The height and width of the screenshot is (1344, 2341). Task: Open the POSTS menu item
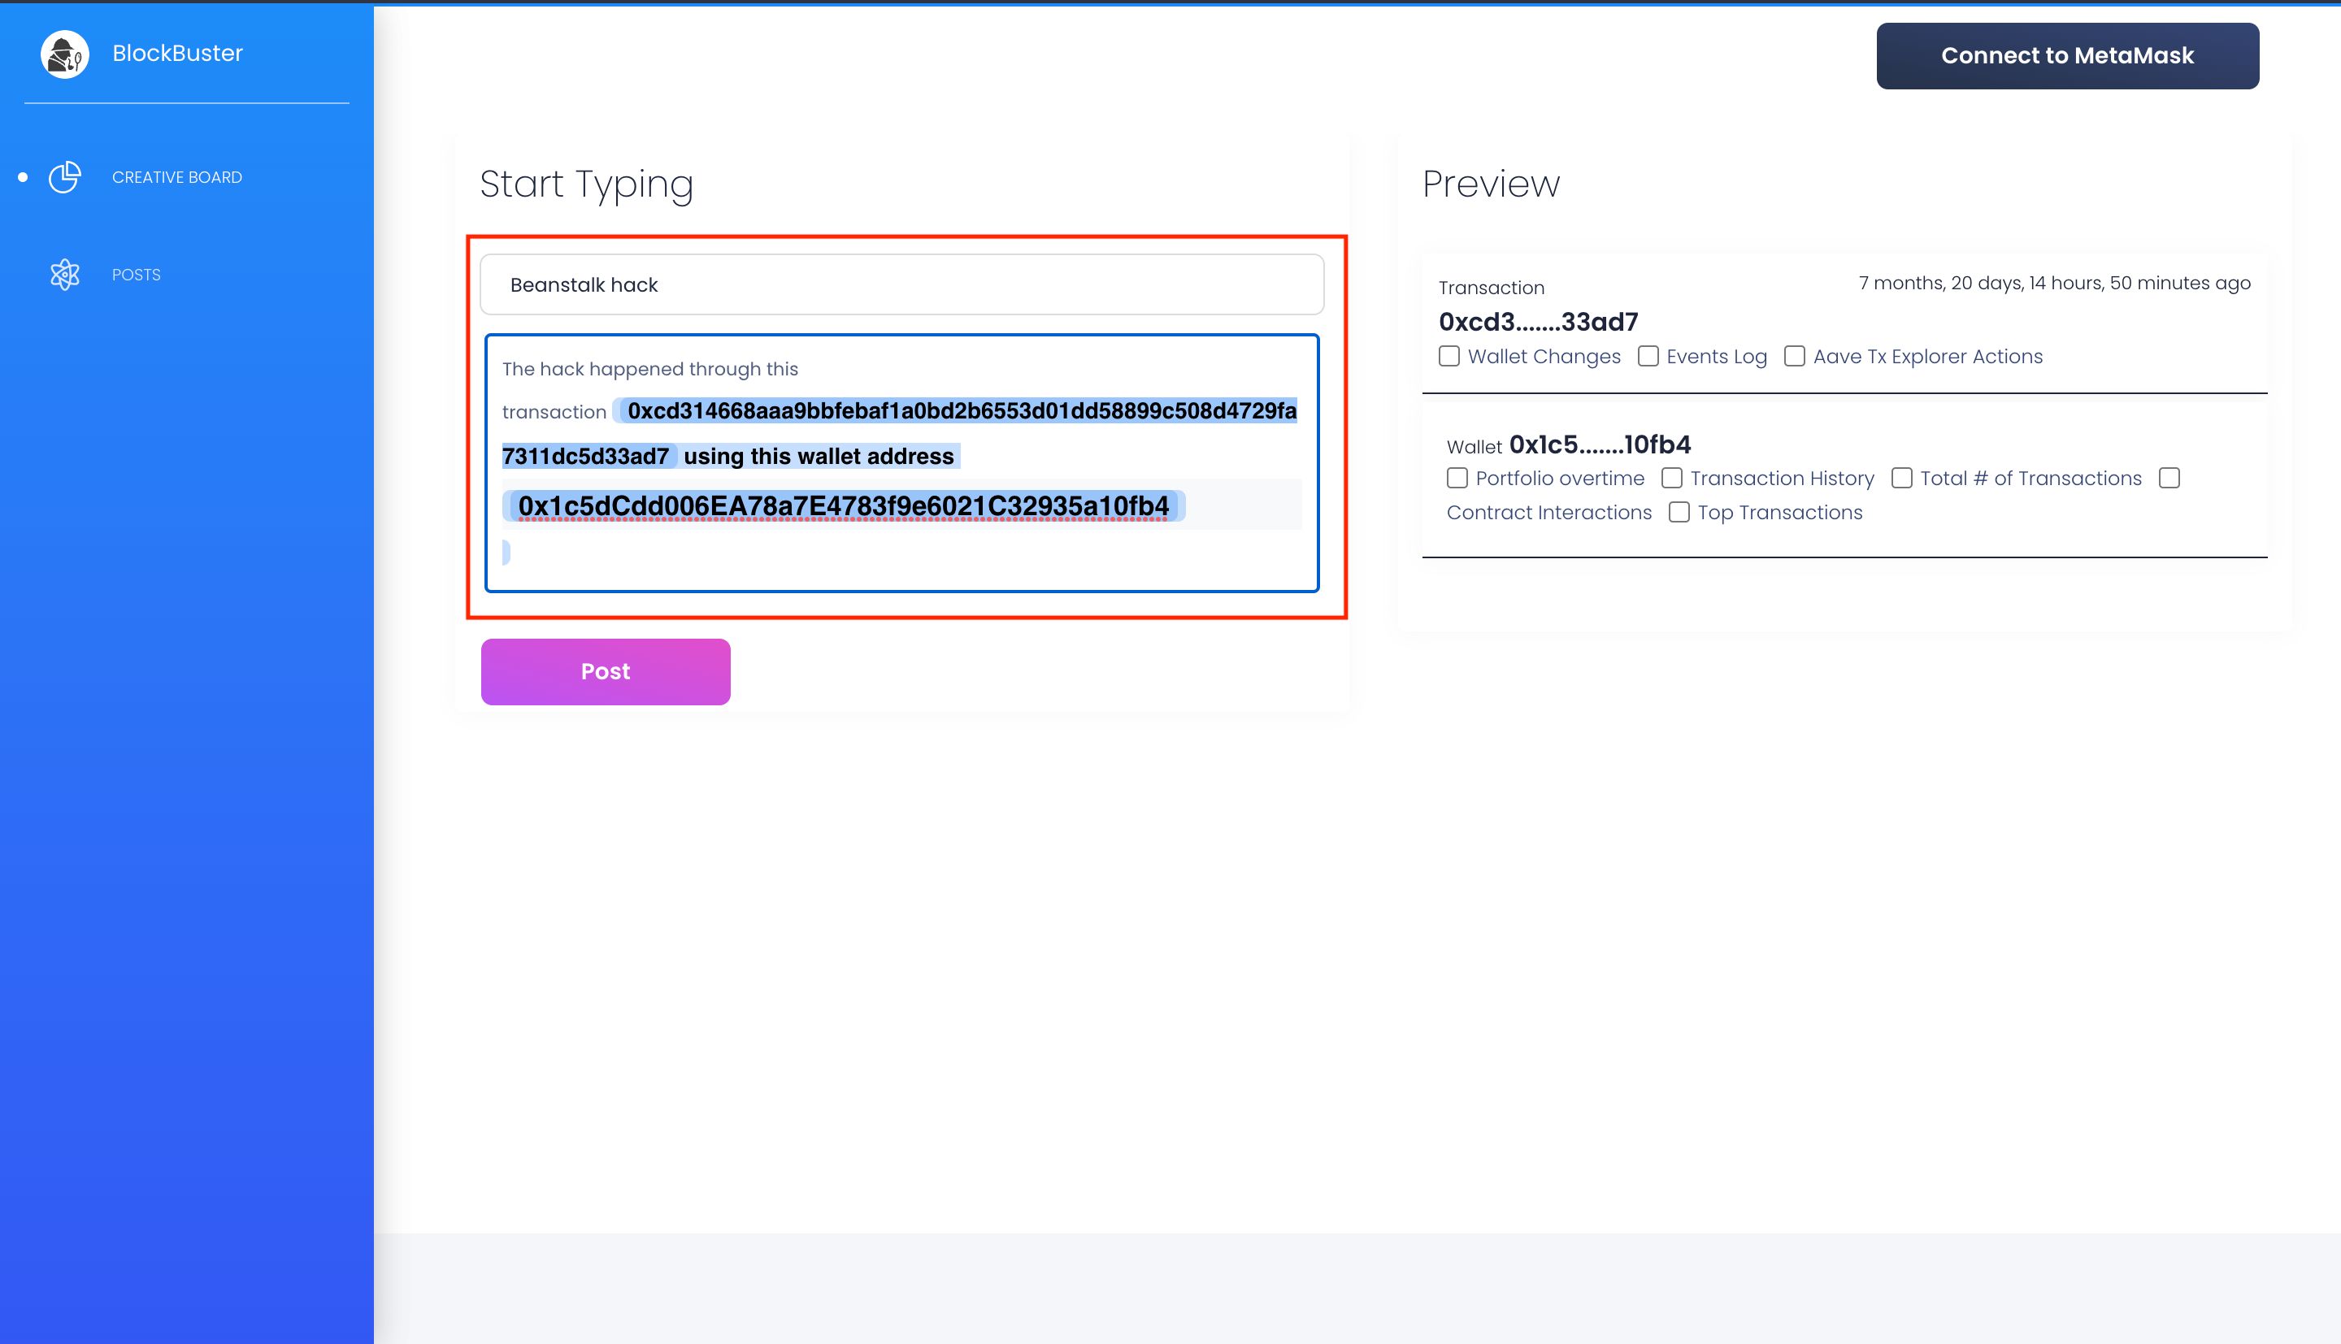coord(137,275)
